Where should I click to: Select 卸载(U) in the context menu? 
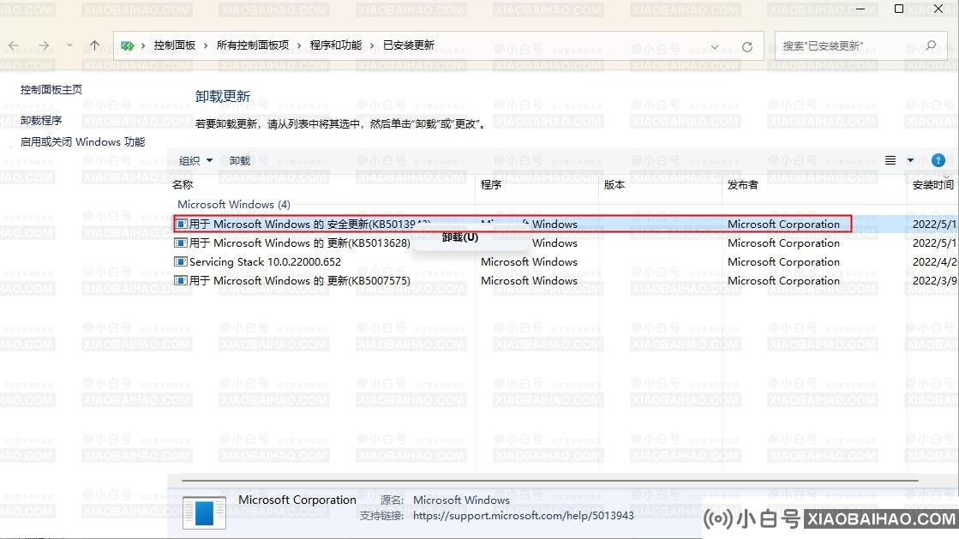(460, 237)
